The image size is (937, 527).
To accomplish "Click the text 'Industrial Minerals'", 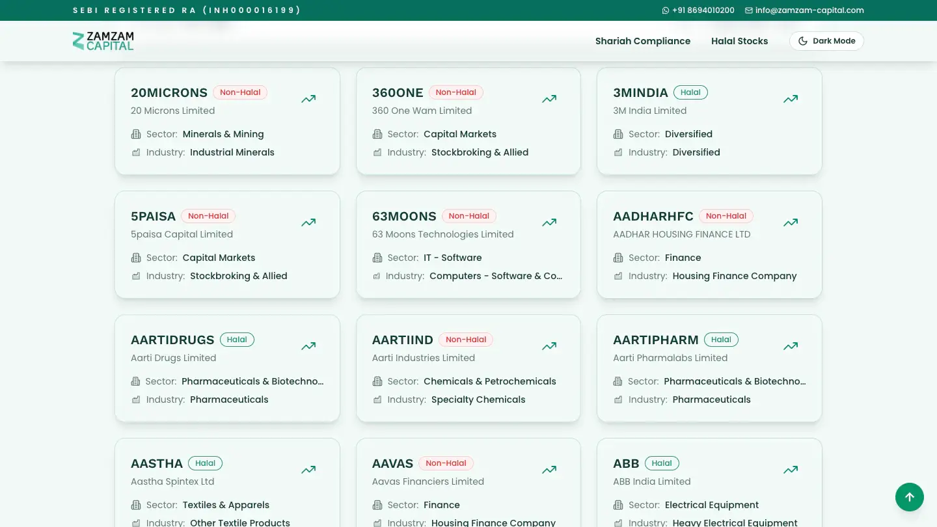I will (232, 152).
